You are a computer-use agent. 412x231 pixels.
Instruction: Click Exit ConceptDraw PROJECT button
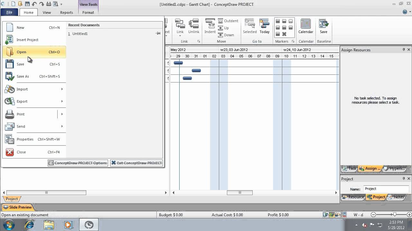pyautogui.click(x=136, y=163)
